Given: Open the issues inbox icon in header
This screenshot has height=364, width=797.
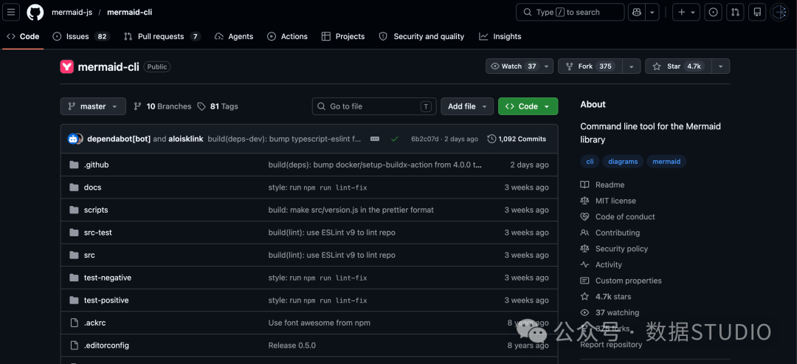Looking at the screenshot, I should (713, 13).
